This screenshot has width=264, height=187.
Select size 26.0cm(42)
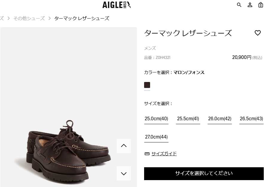(219, 119)
